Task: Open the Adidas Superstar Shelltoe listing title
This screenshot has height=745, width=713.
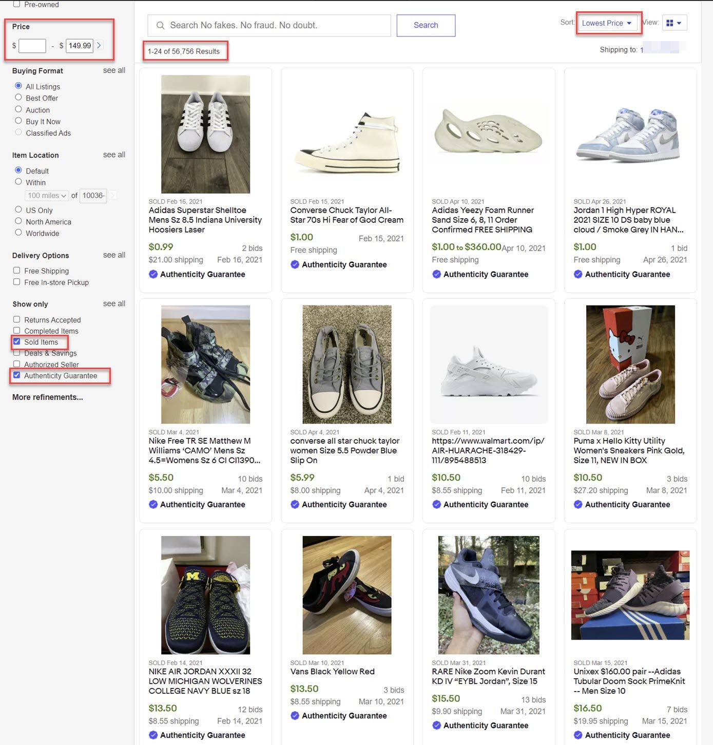Action: tap(205, 220)
